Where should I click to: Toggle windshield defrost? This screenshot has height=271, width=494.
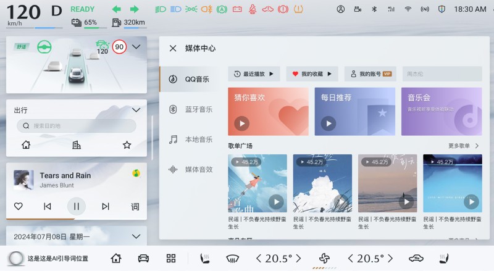point(233,259)
